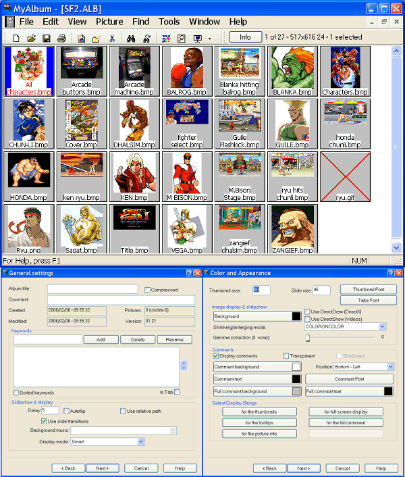Click the Info toolbar button

coord(246,37)
